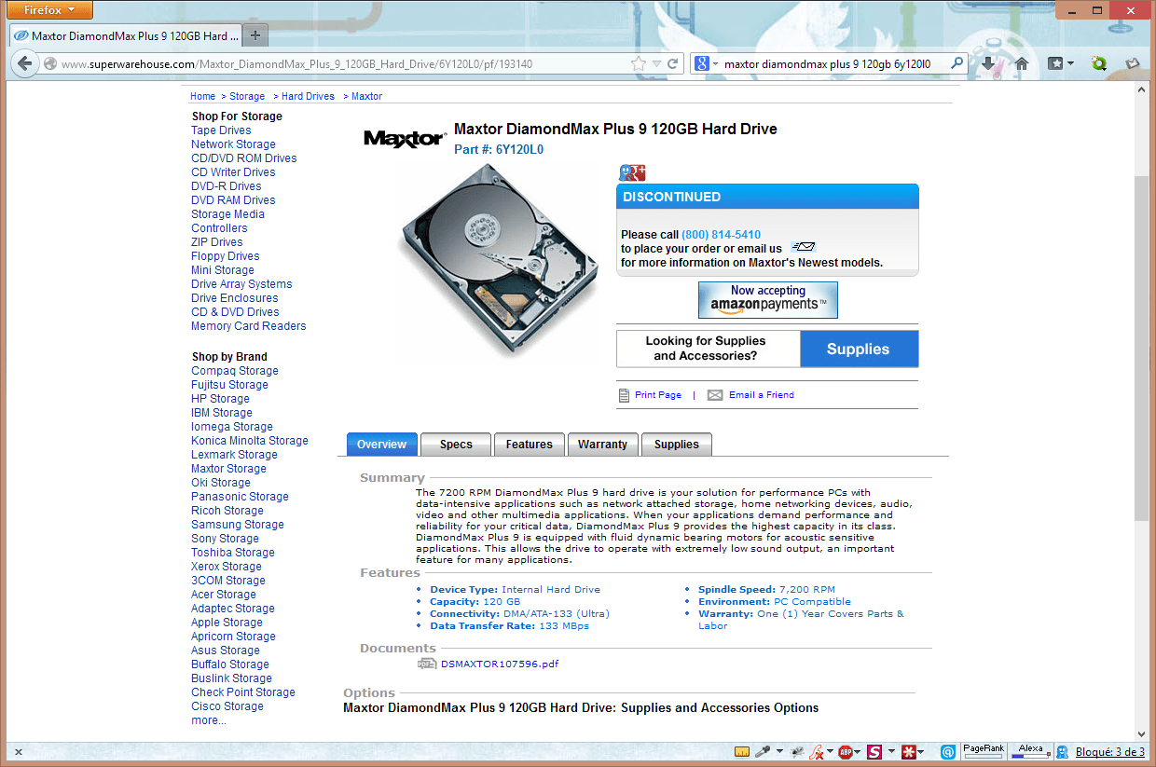Open the Features tab
Viewport: 1156px width, 767px height.
tap(530, 445)
